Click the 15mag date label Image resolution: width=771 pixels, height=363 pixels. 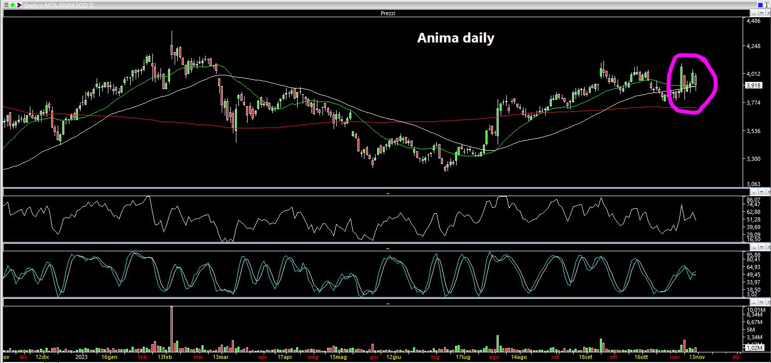[x=338, y=357]
